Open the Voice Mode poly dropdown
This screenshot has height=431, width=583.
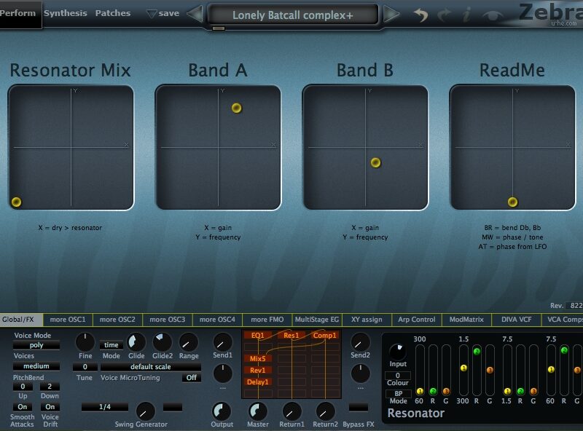(x=36, y=345)
